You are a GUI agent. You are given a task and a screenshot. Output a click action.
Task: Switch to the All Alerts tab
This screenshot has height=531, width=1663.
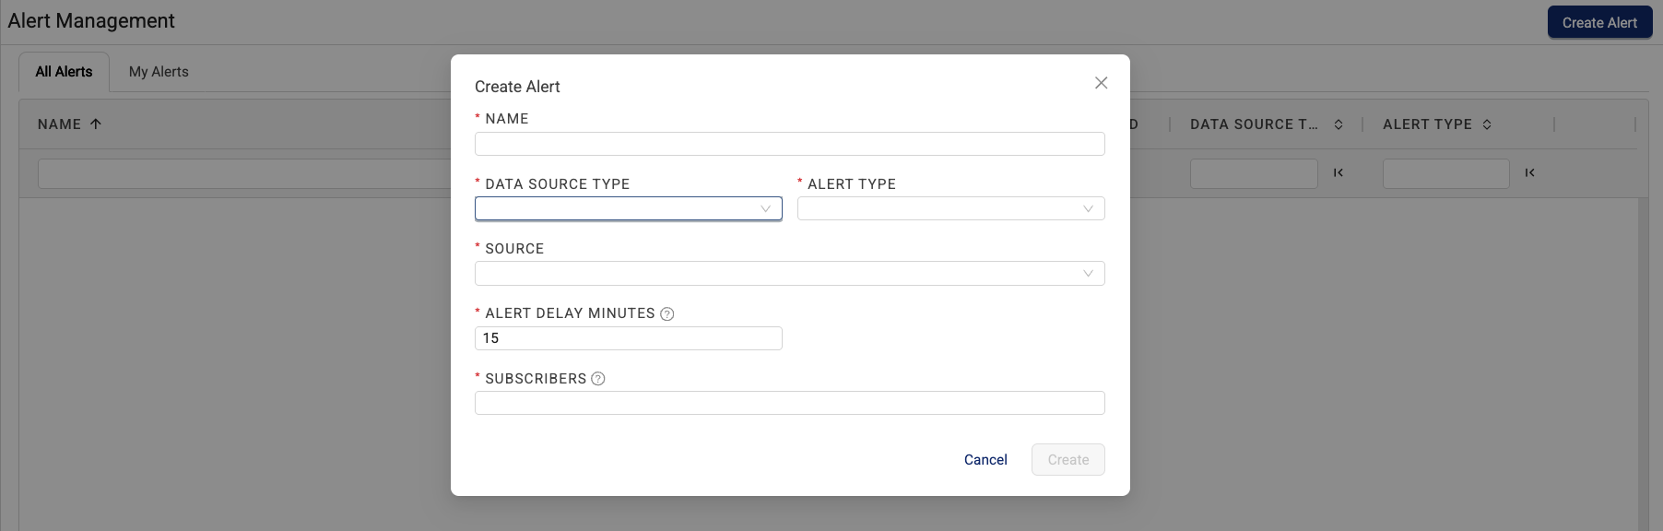click(65, 72)
